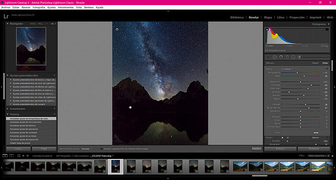Viewport: 336px width, 180px height.
Task: Click the brush pin on the dark mountain
Action: [x=130, y=107]
